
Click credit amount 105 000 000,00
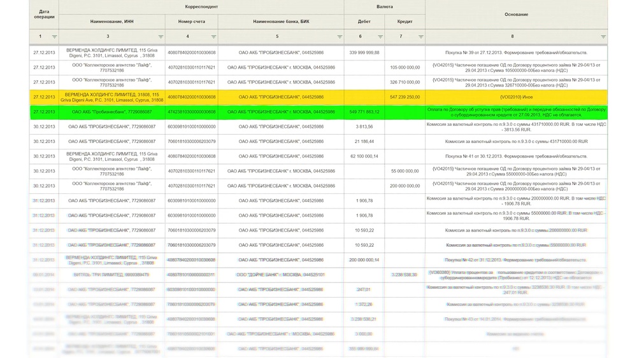404,67
